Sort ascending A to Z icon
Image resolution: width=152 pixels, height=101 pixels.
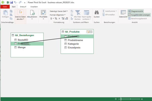(x=72, y=11)
